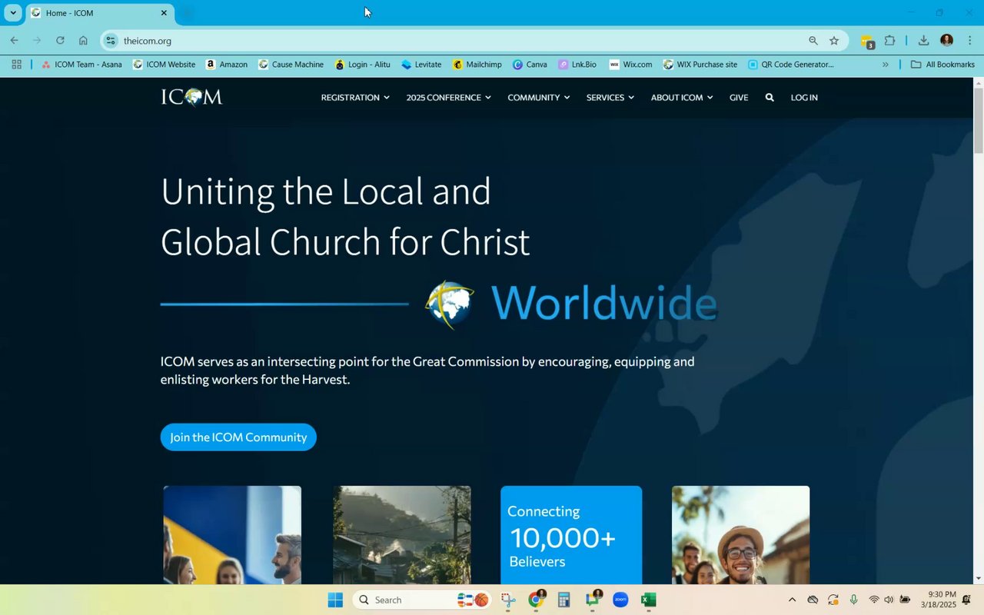The height and width of the screenshot is (615, 984).
Task: Expand the ABOUT ICOM dropdown
Action: point(682,98)
